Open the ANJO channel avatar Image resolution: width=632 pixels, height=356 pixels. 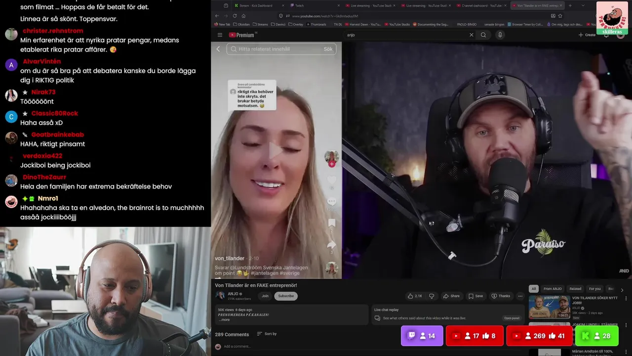[x=220, y=296]
